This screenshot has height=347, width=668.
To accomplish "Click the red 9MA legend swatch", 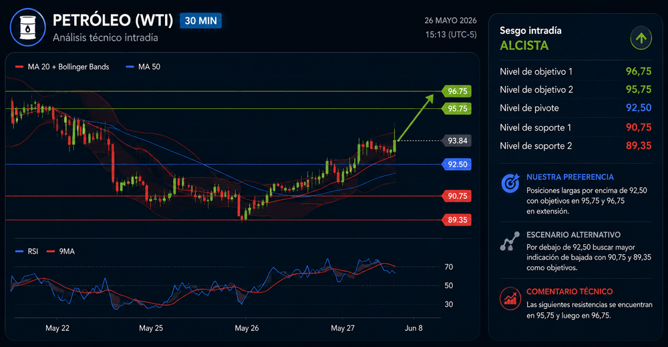I will 51,252.
